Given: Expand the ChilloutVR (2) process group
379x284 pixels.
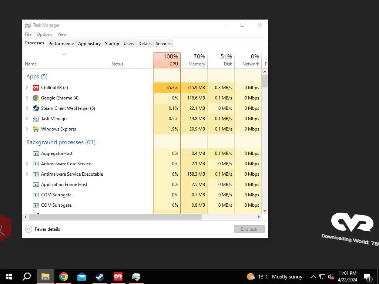Looking at the screenshot, I should tap(27, 87).
